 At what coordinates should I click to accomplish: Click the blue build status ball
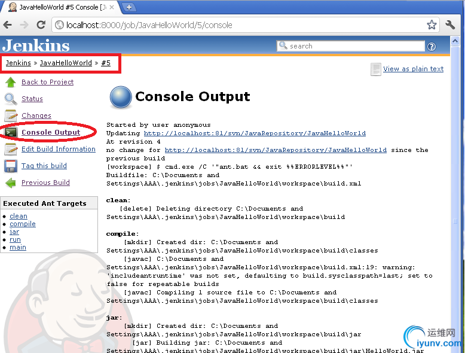coord(121,97)
